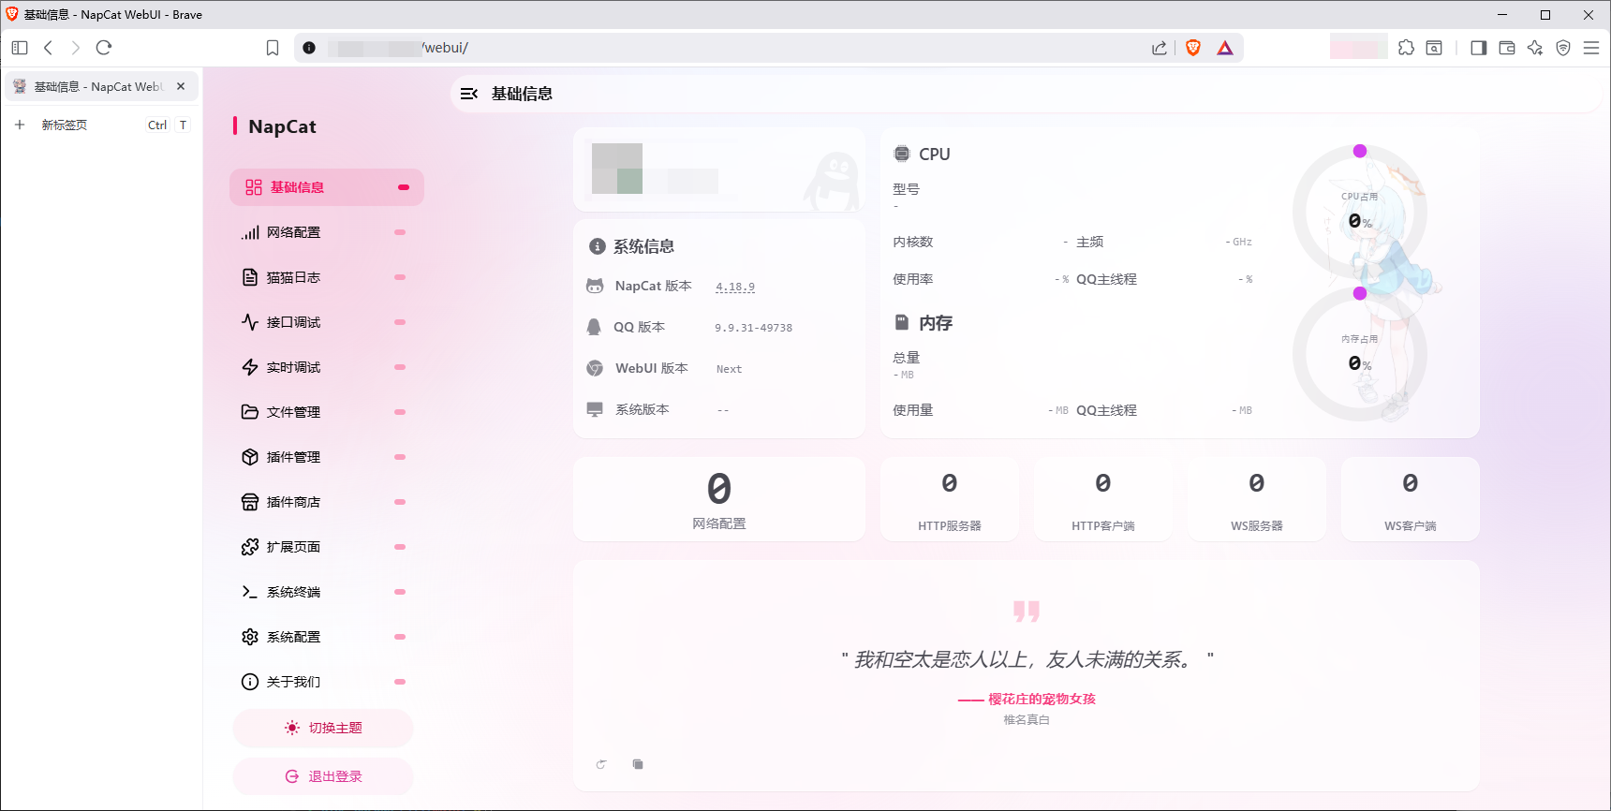Image resolution: width=1611 pixels, height=811 pixels.
Task: Reload the page in Brave
Action: [104, 48]
